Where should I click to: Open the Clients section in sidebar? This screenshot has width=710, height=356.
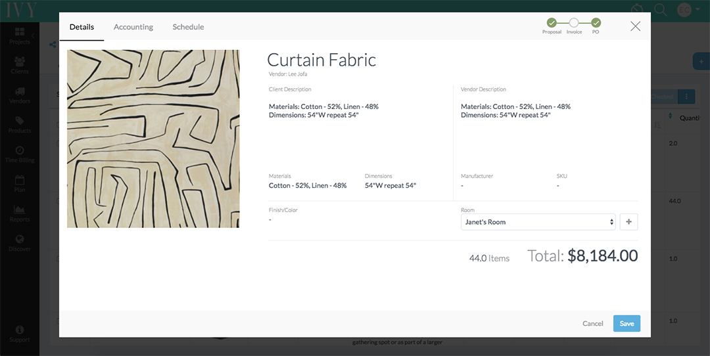pos(20,65)
